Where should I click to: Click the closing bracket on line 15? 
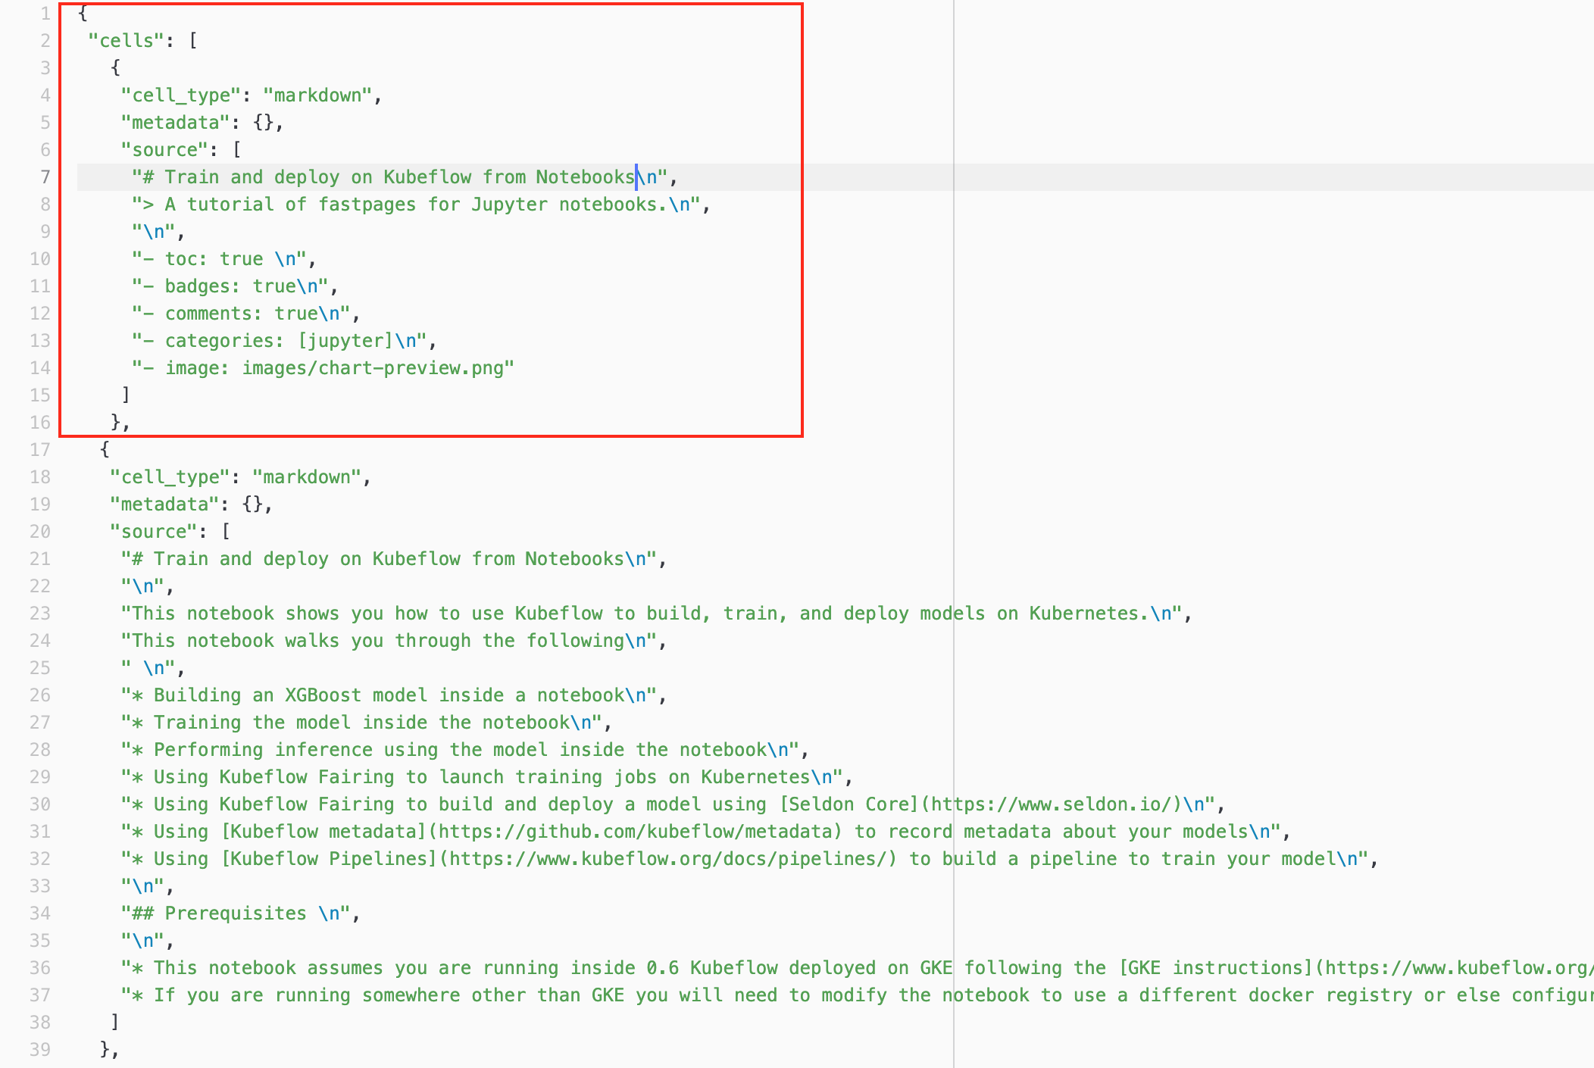point(126,395)
